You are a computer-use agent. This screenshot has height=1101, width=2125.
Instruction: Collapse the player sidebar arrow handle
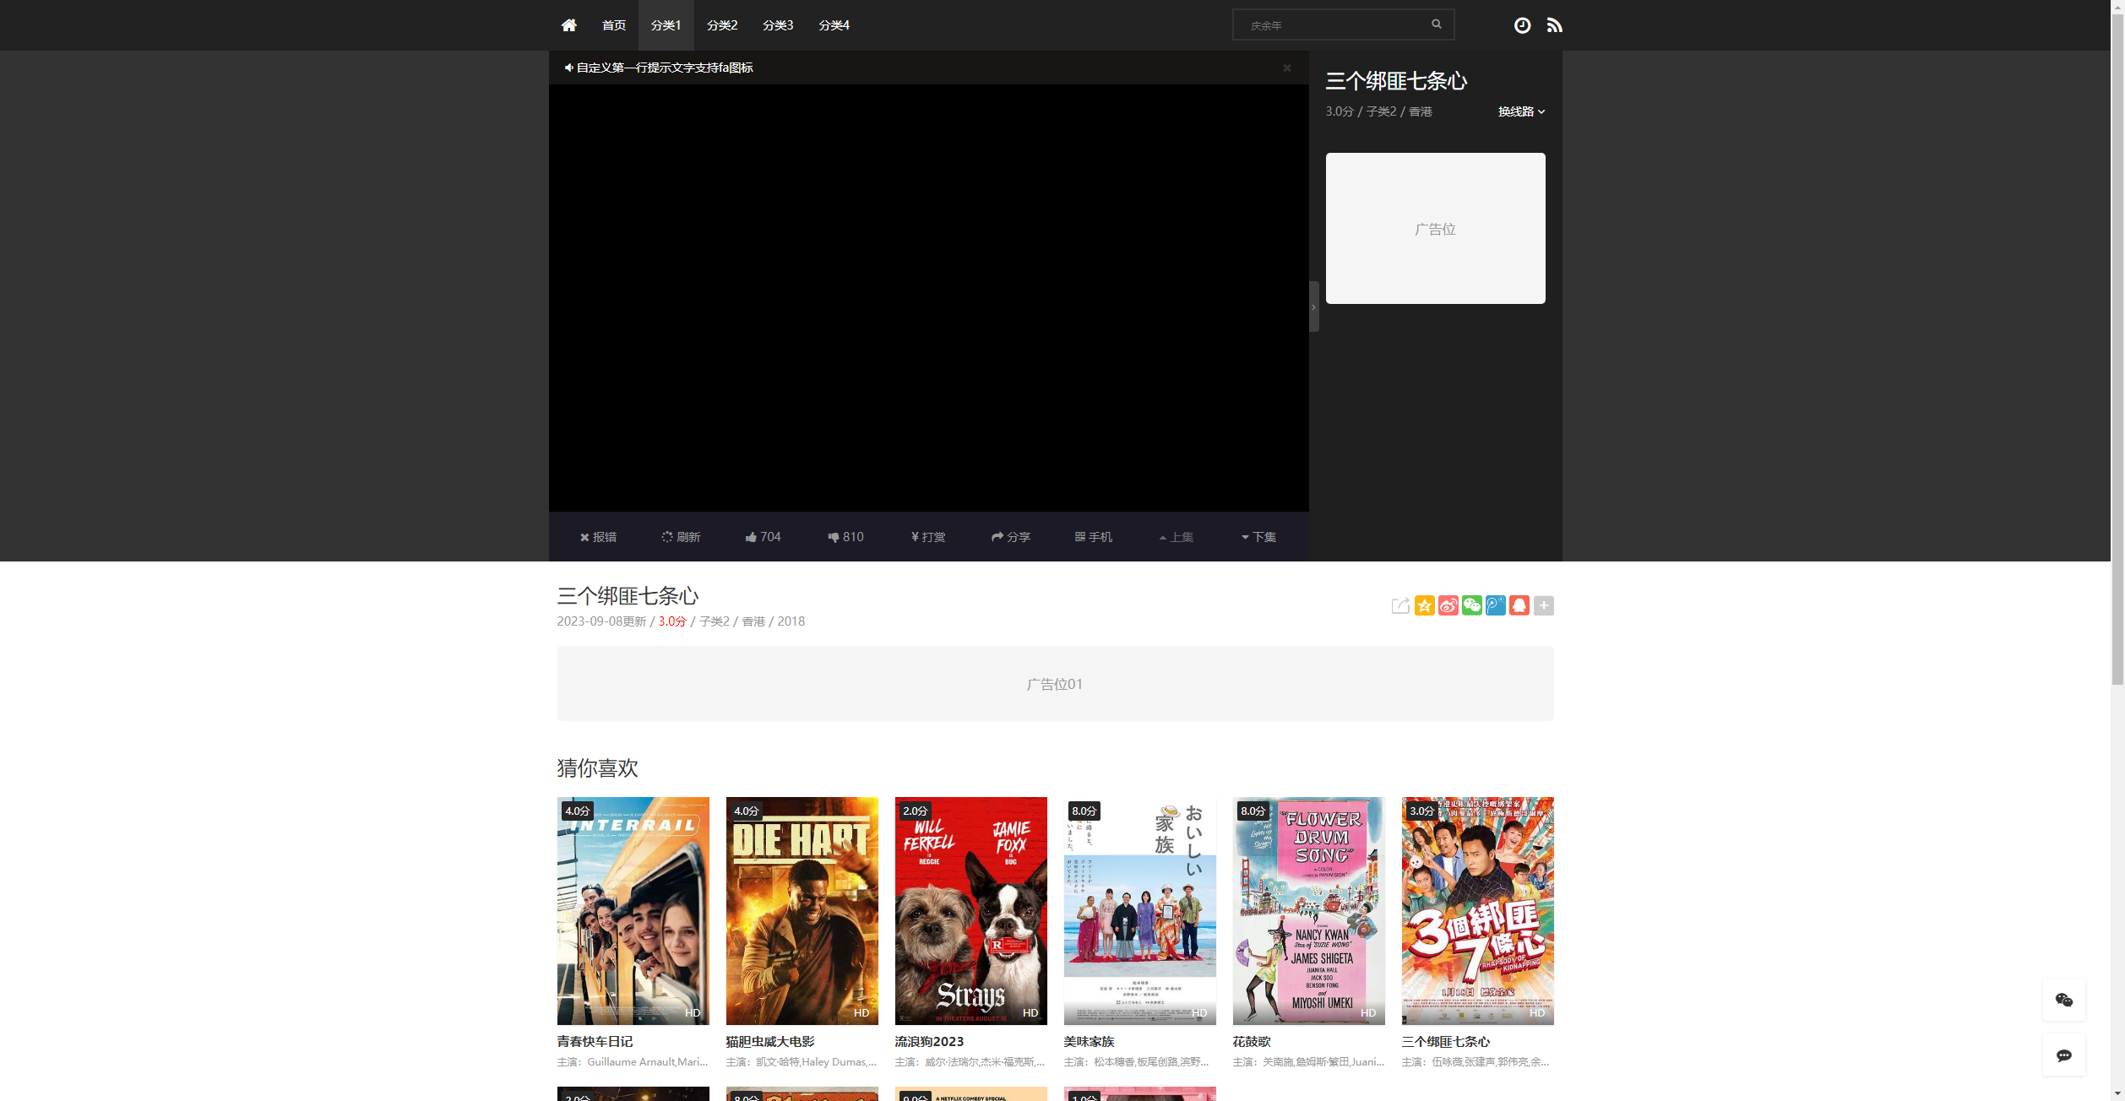point(1313,306)
